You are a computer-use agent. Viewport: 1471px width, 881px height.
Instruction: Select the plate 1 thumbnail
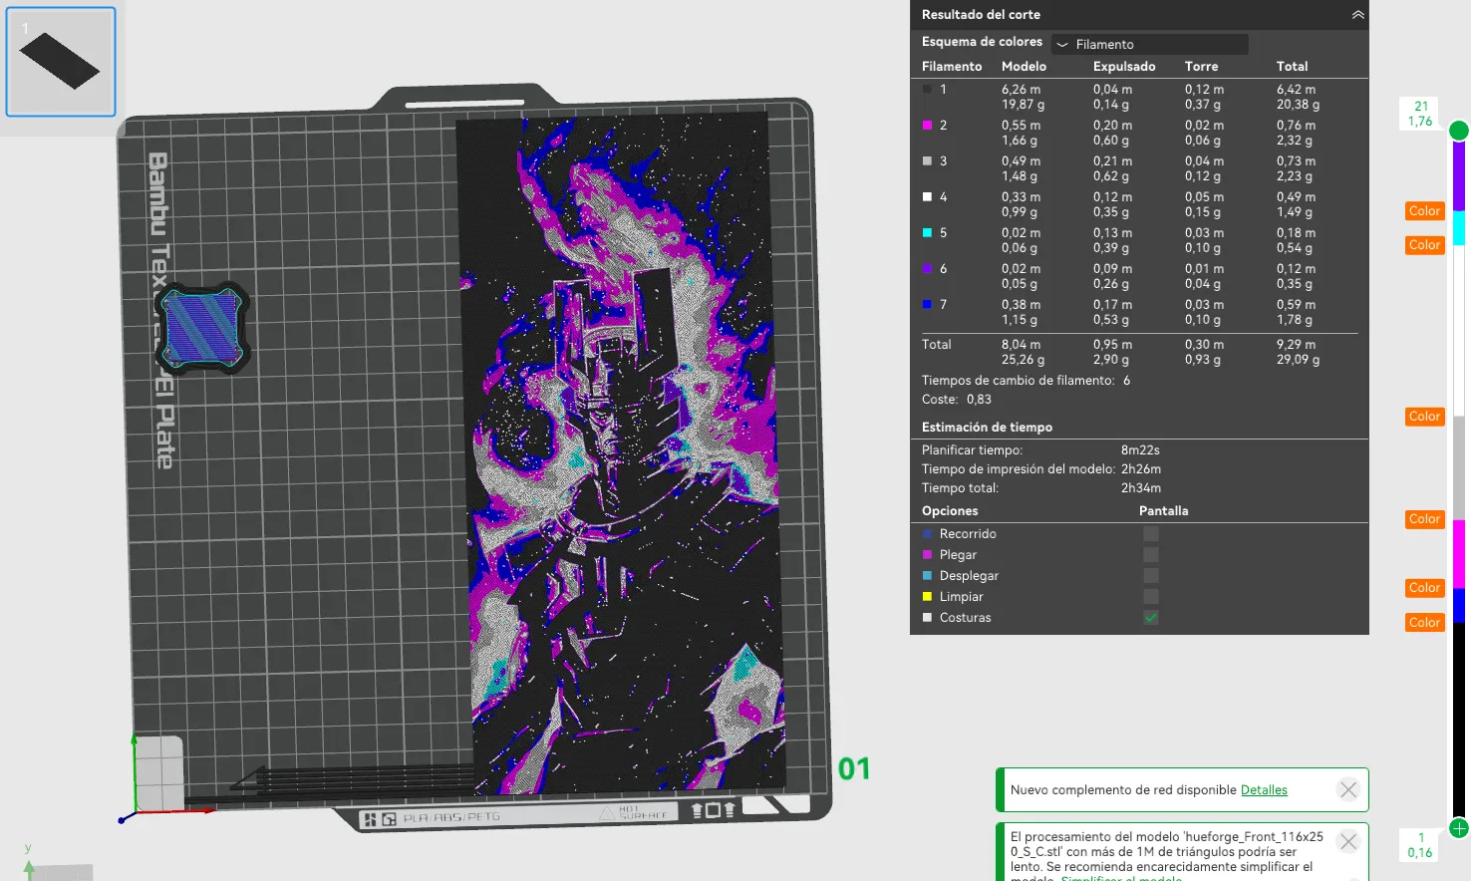click(61, 62)
